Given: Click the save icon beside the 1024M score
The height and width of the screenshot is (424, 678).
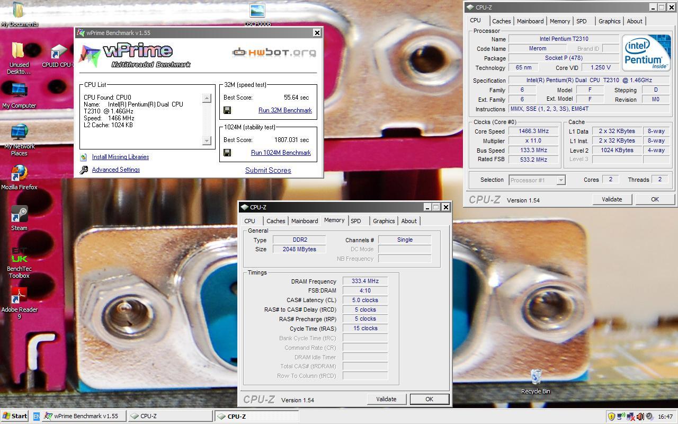Looking at the screenshot, I should click(227, 153).
